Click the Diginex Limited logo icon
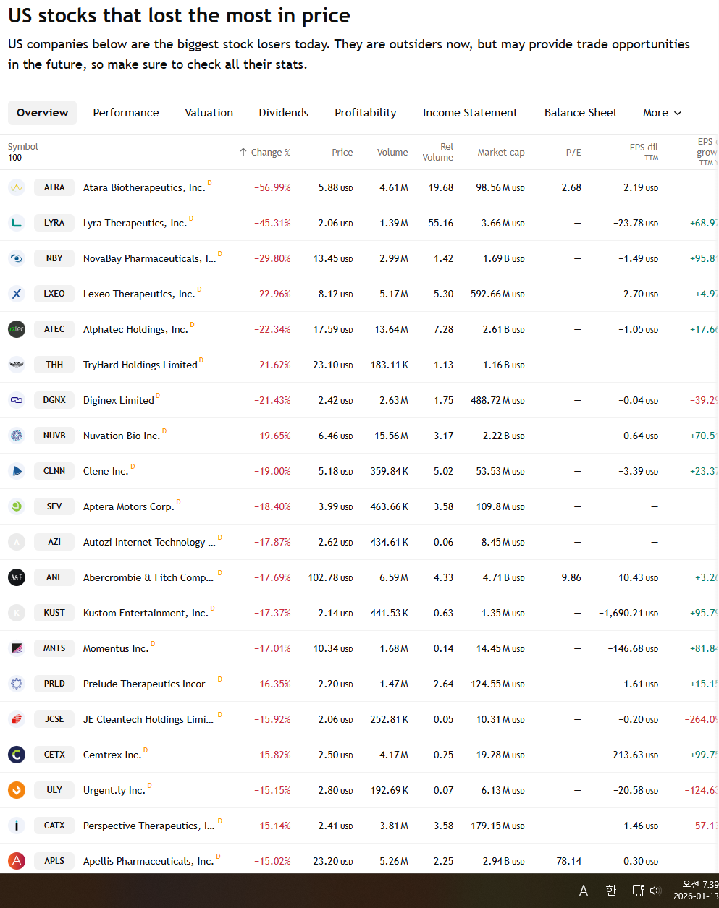This screenshot has height=908, width=719. pos(17,400)
